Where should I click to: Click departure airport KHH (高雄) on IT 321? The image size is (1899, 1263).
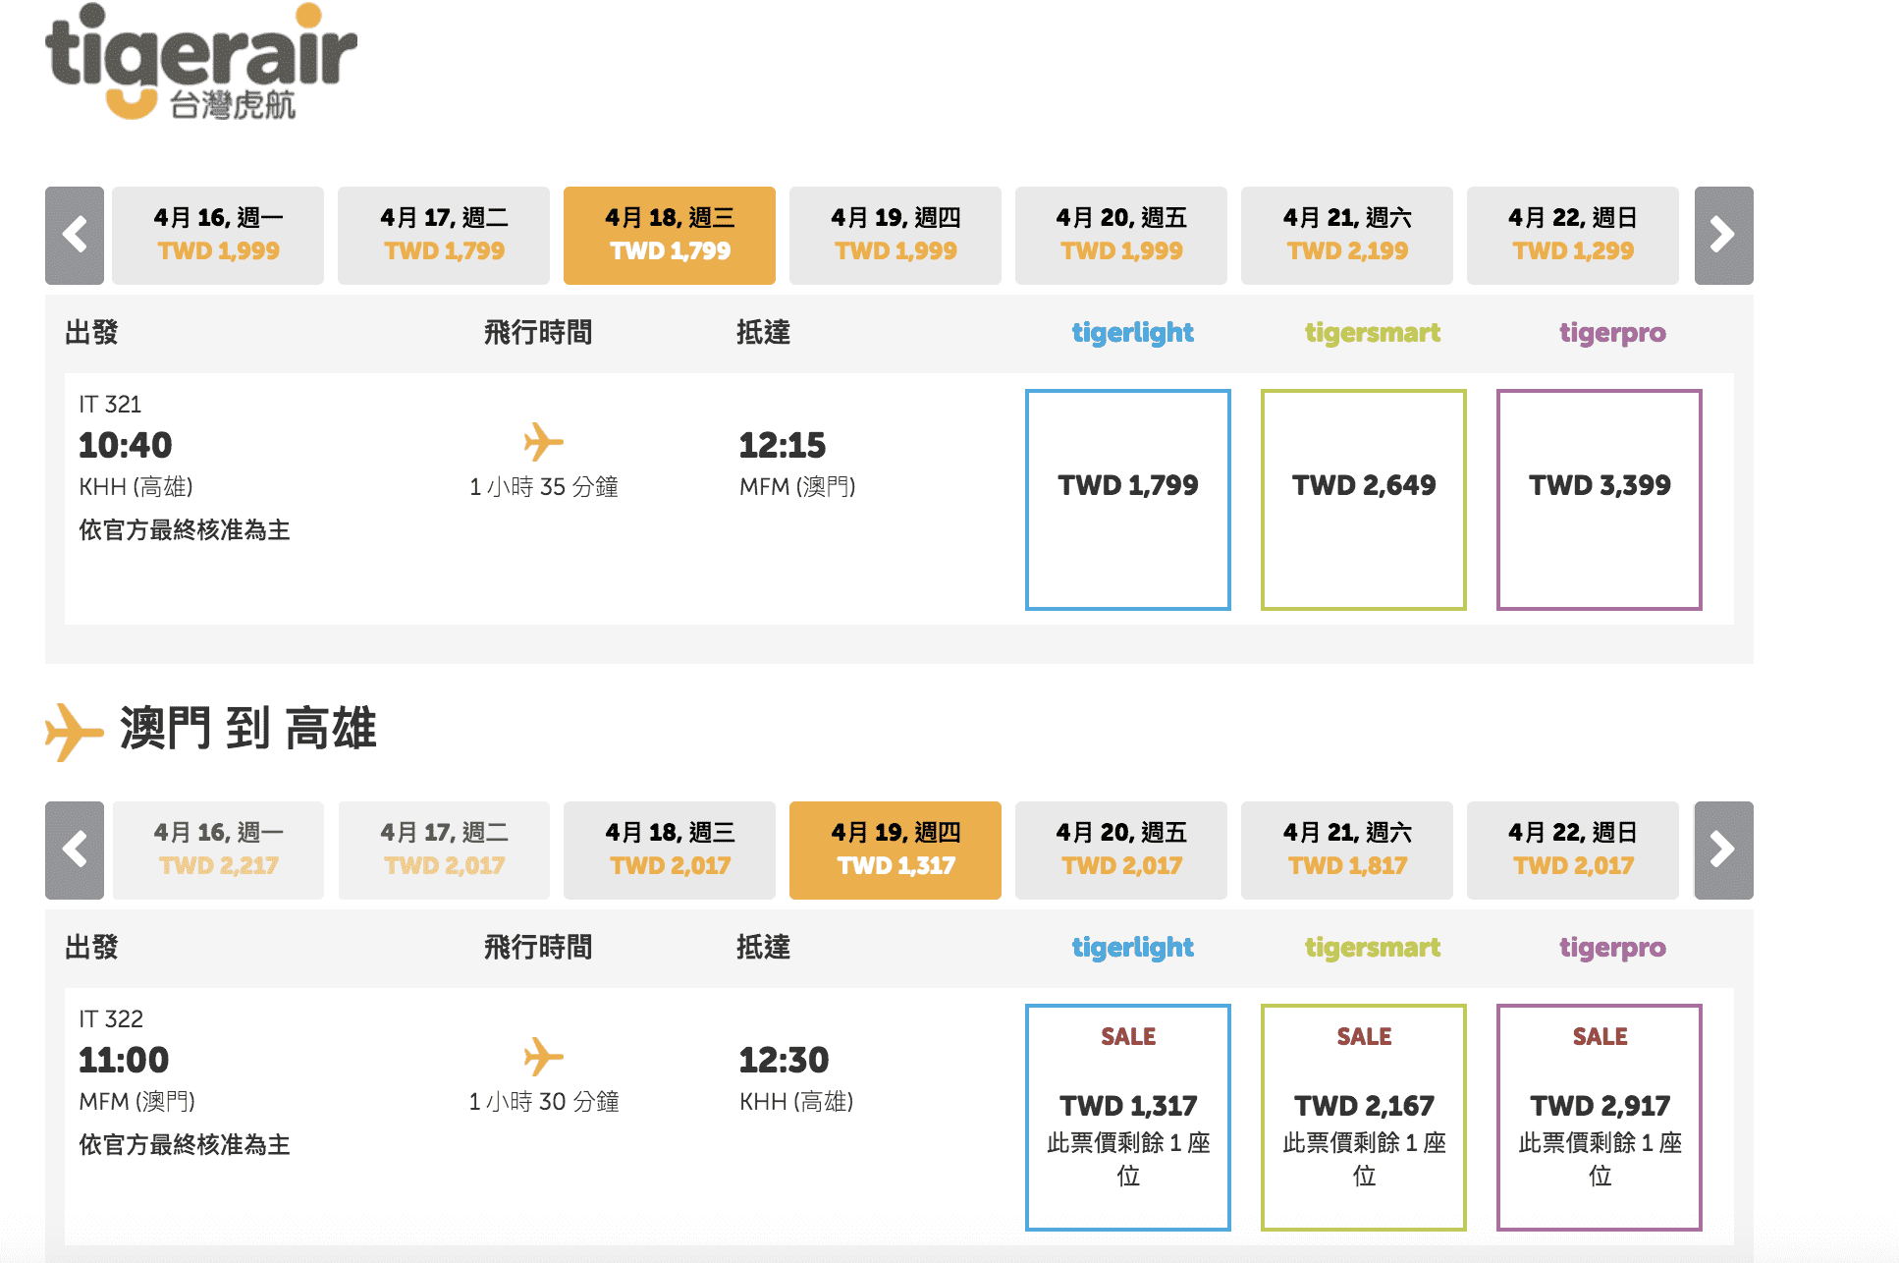(x=136, y=487)
